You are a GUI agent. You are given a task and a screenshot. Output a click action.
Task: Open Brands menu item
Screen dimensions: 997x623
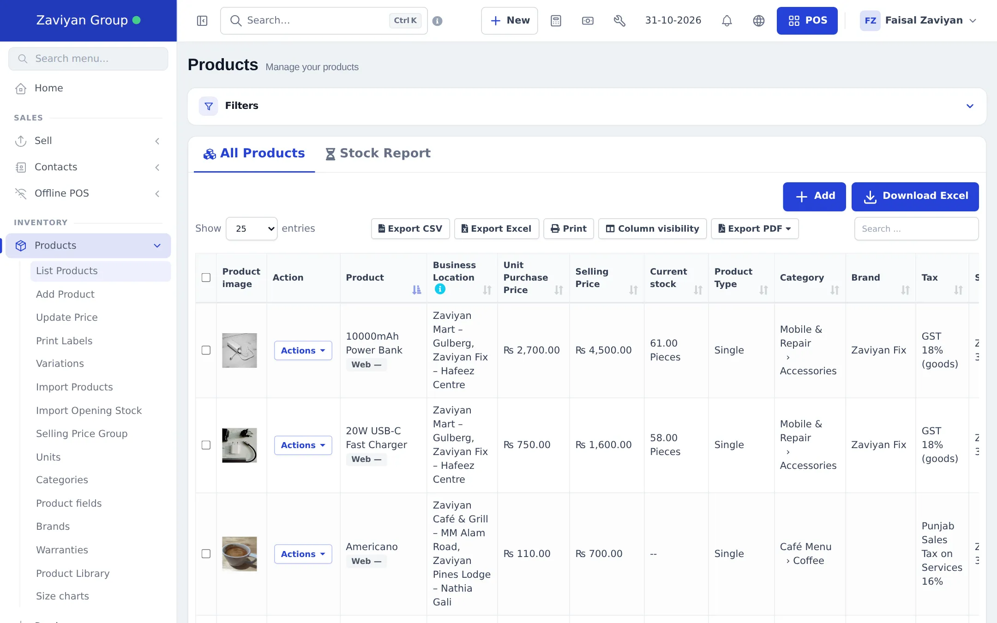(53, 527)
